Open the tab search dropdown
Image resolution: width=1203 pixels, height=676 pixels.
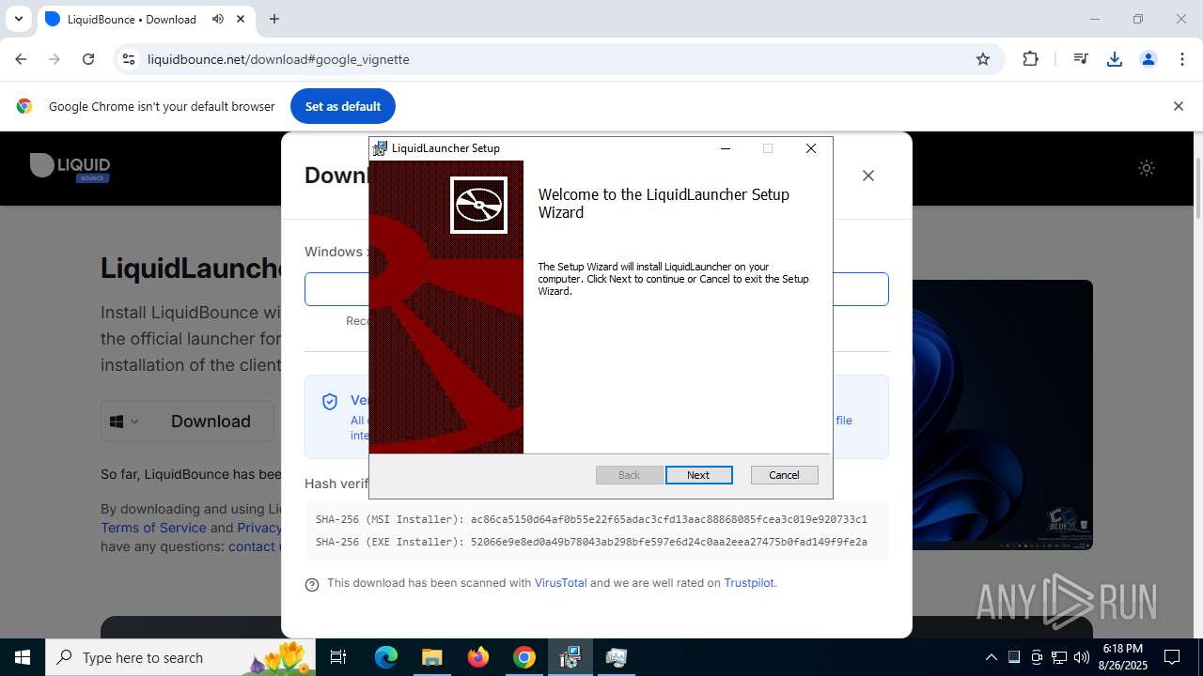18,19
